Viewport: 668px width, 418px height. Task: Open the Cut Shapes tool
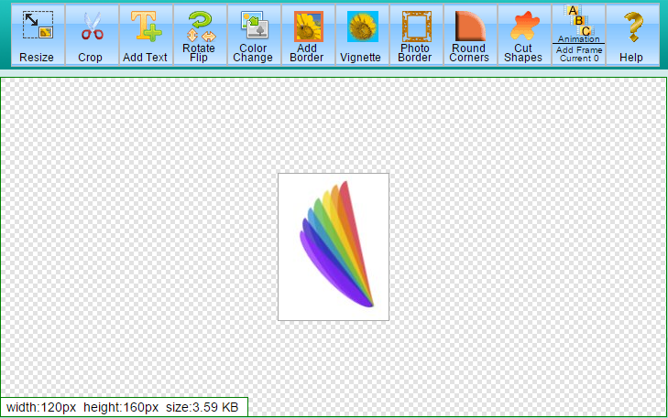[525, 36]
